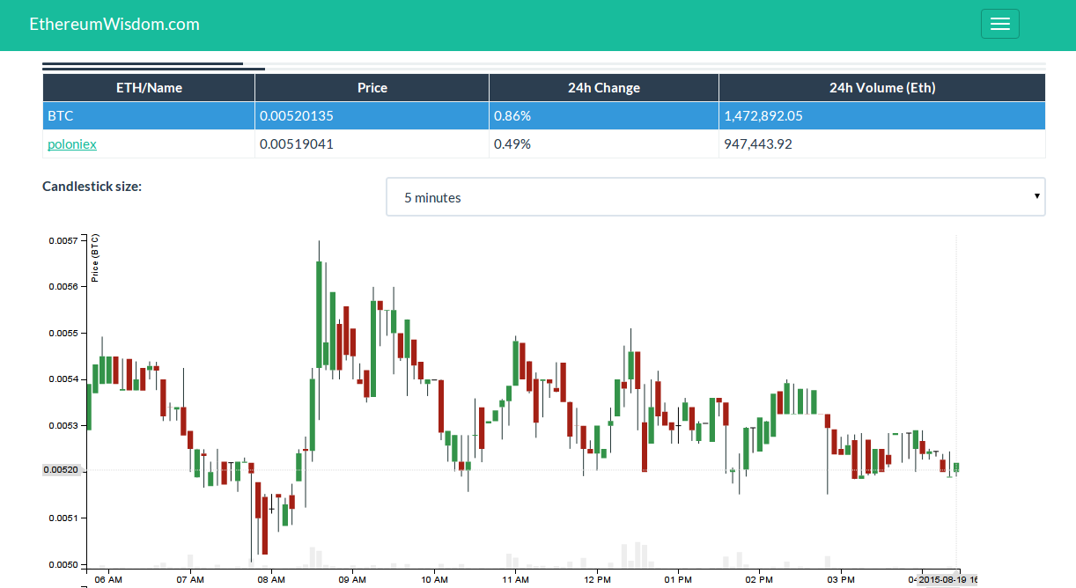Click the EthereumWisdom.com brand link
1076x588 pixels.
(114, 24)
